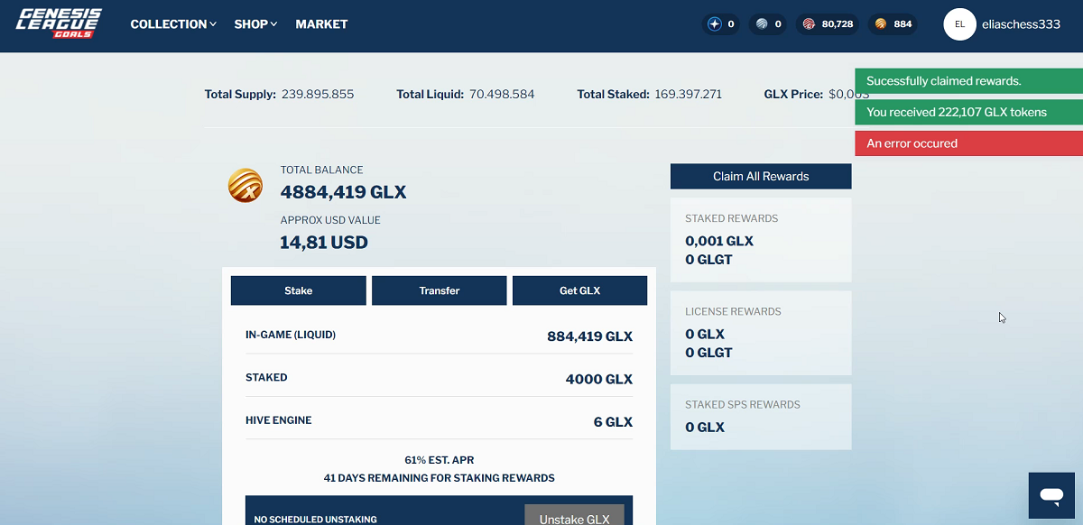The width and height of the screenshot is (1083, 525).
Task: Click the 61% EST. APR text
Action: 440,460
